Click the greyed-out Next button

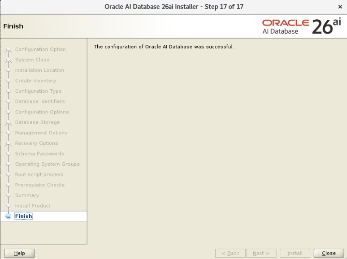pyautogui.click(x=261, y=253)
